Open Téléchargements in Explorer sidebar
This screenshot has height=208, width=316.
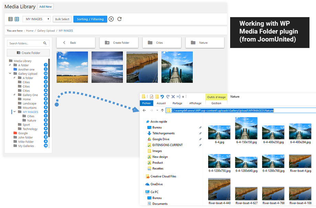click(163, 133)
